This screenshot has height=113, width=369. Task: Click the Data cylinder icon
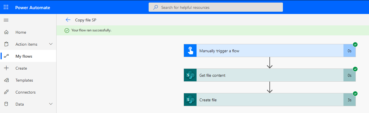point(6,104)
